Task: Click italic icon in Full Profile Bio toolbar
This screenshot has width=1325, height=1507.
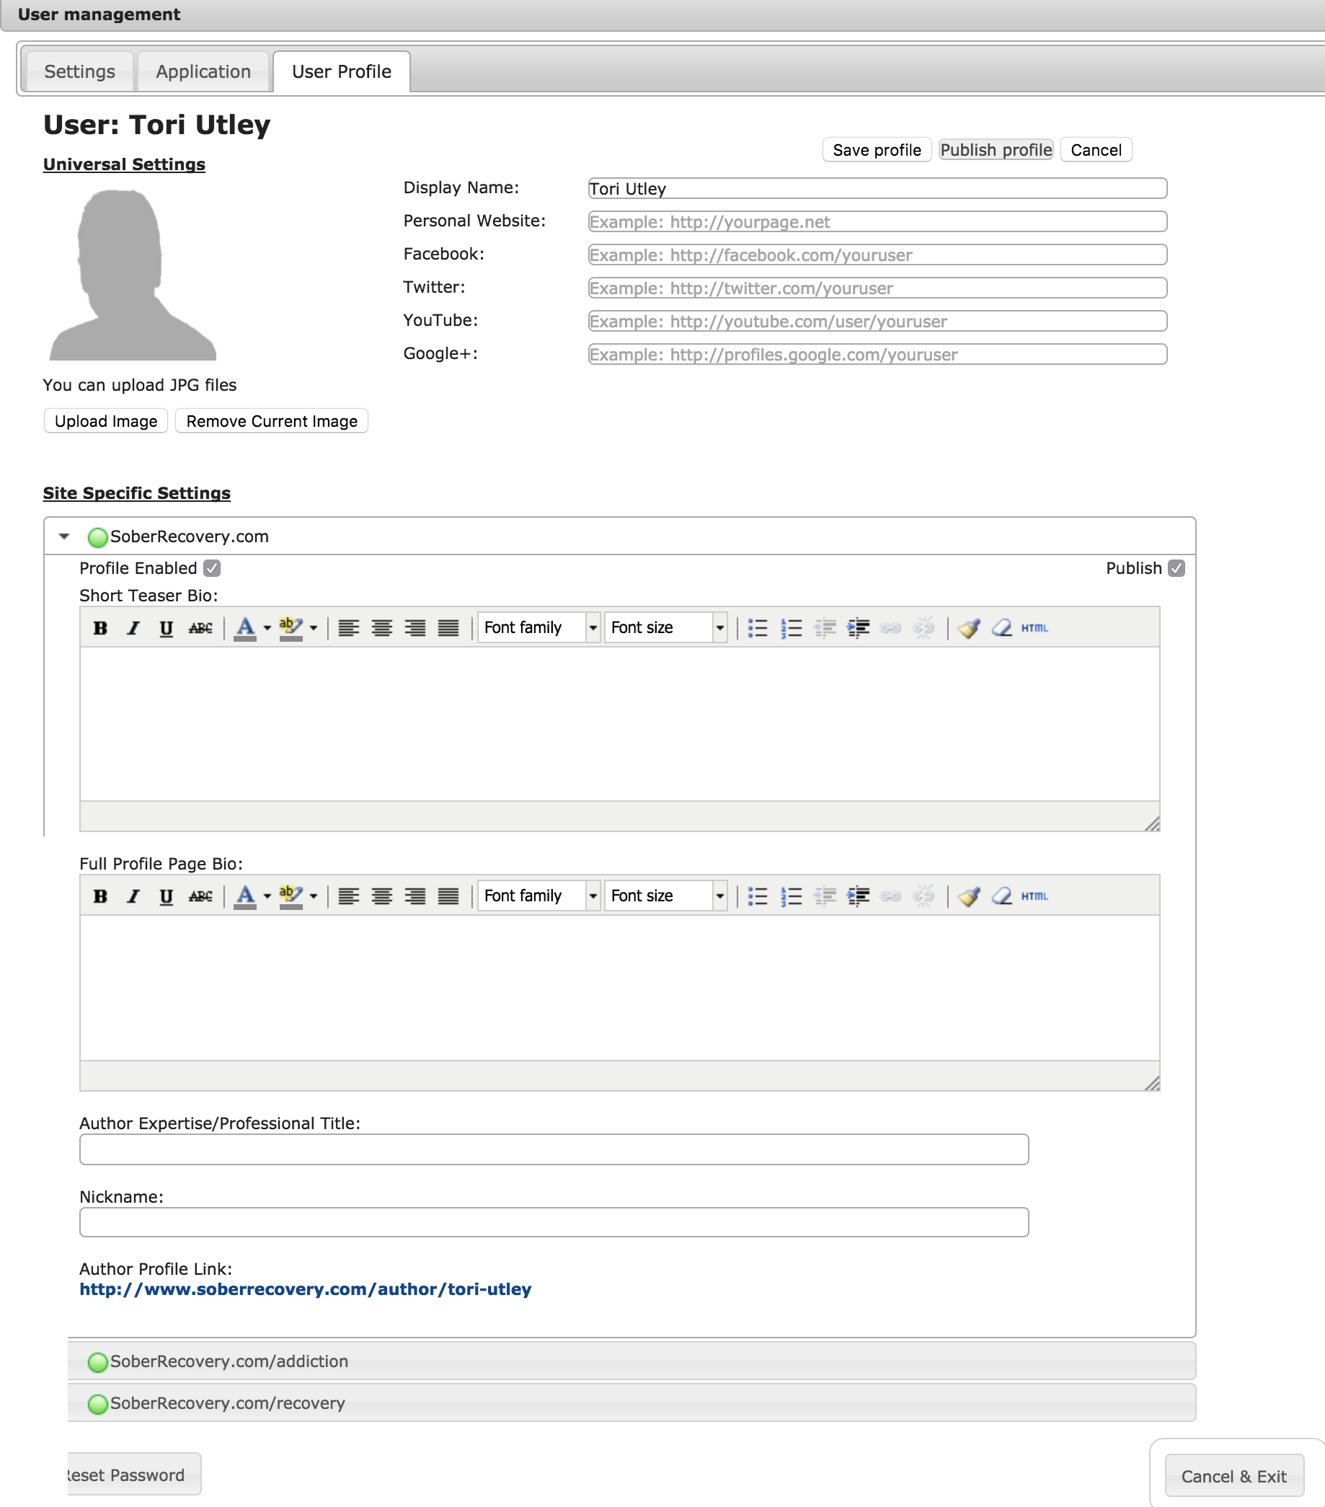Action: click(x=133, y=896)
